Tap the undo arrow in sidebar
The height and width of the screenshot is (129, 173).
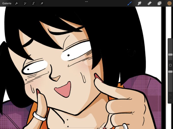pos(170,95)
